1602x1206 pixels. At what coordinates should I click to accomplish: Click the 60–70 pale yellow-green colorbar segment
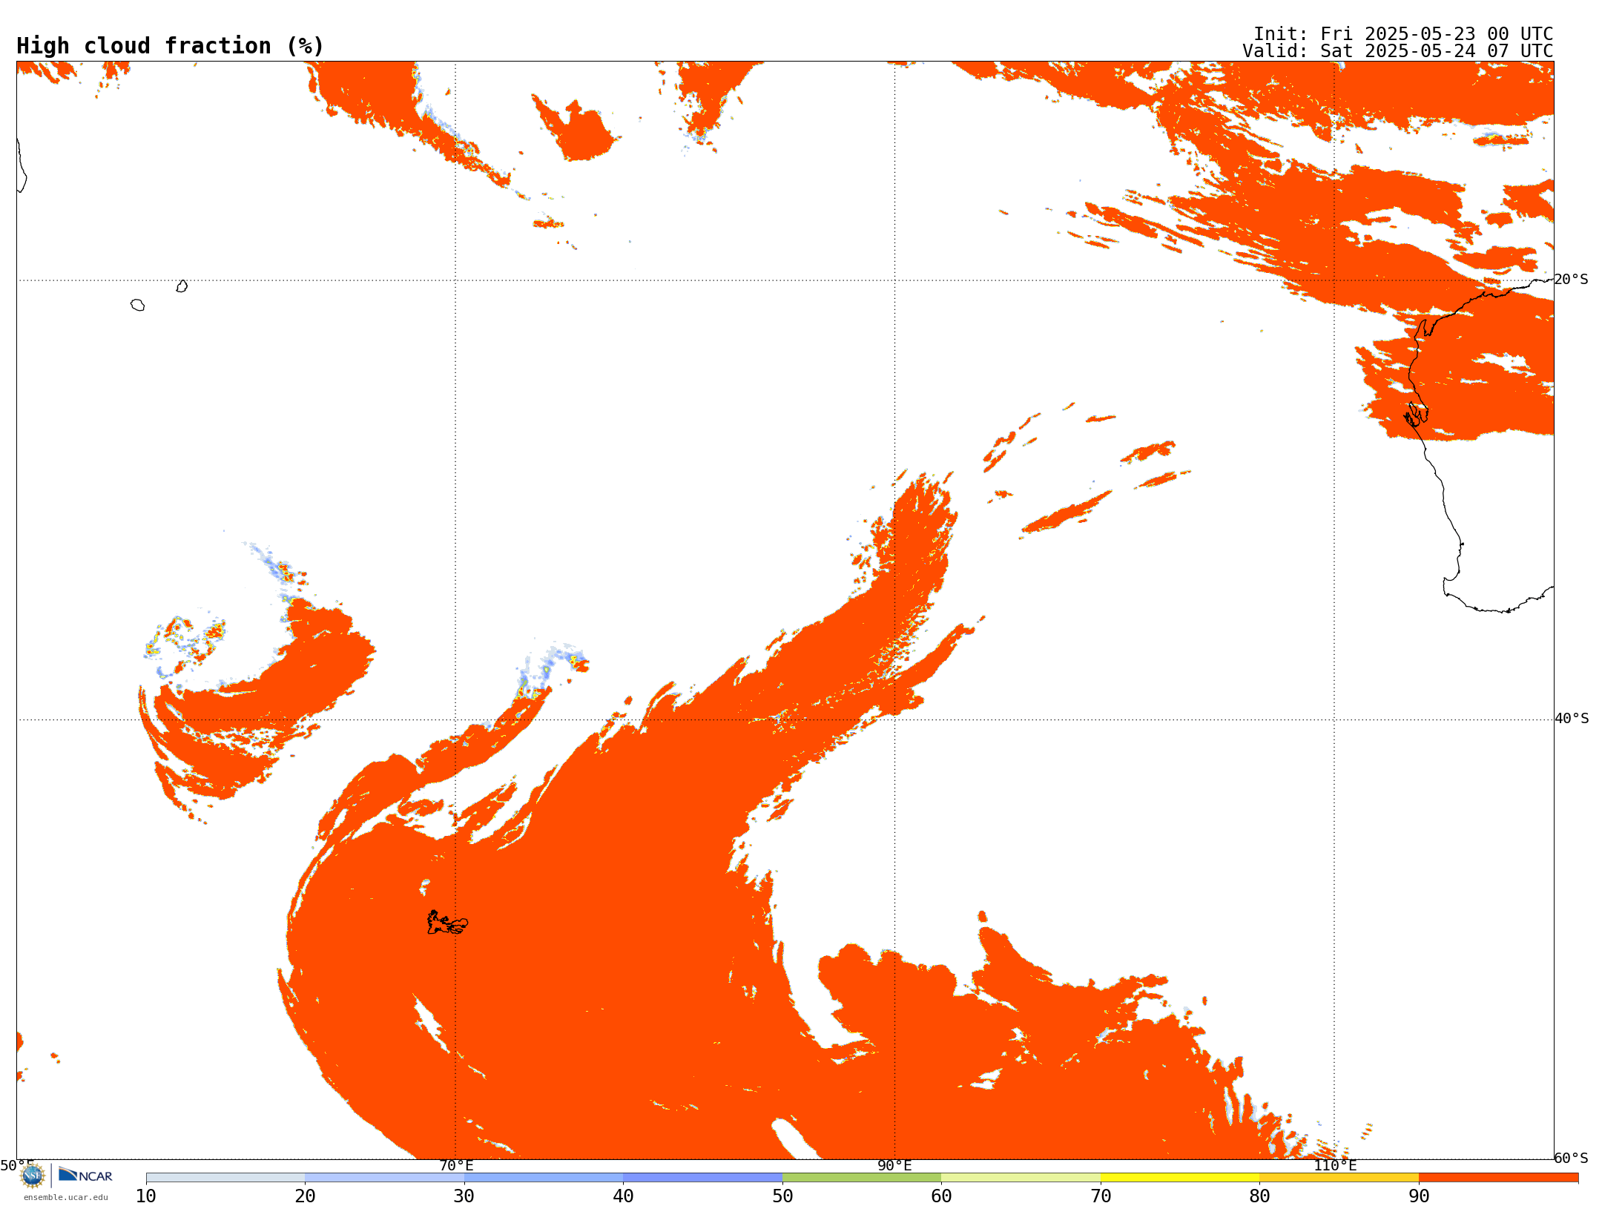1021,1178
